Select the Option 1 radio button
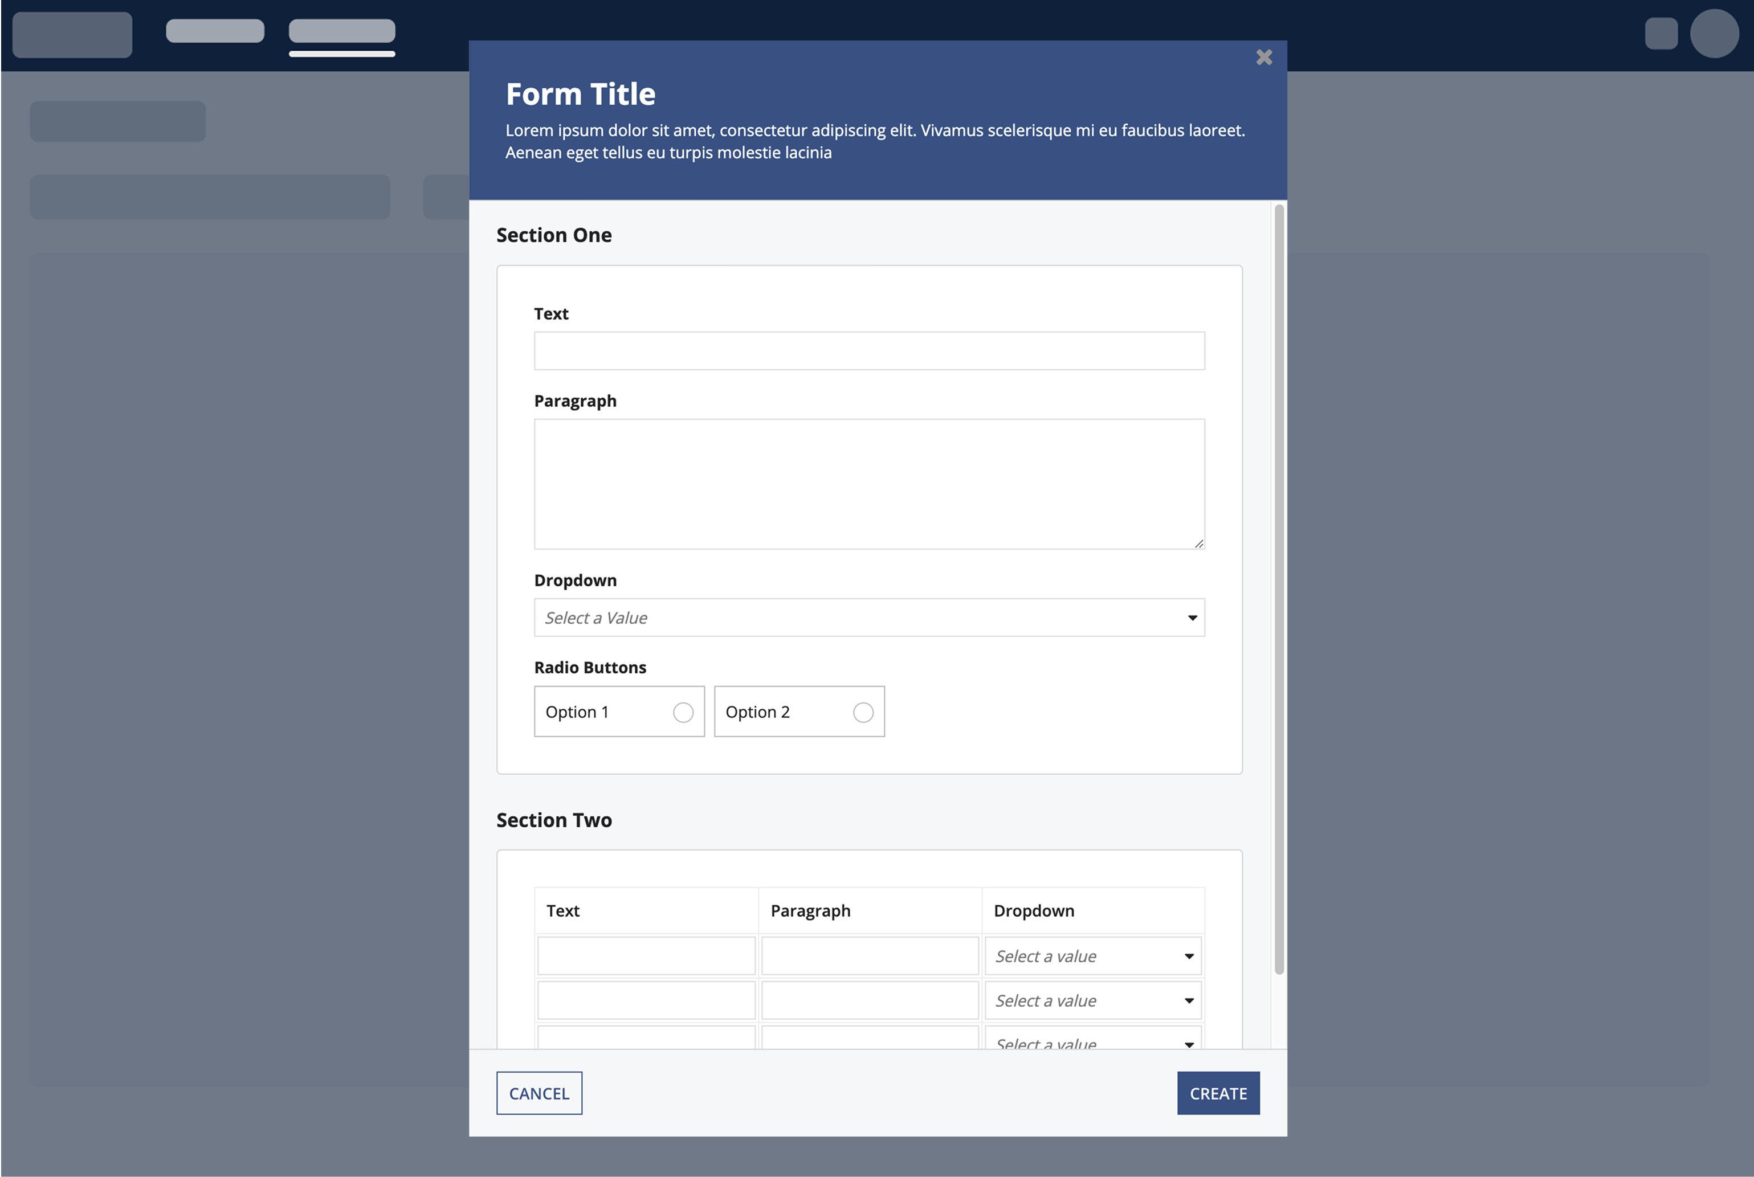 click(x=683, y=712)
